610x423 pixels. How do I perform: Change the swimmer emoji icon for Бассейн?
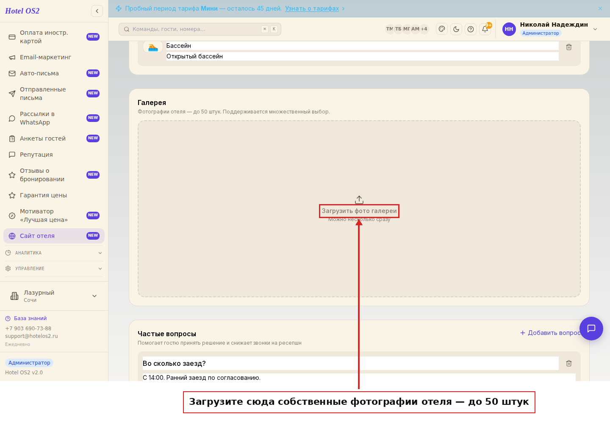tap(153, 47)
